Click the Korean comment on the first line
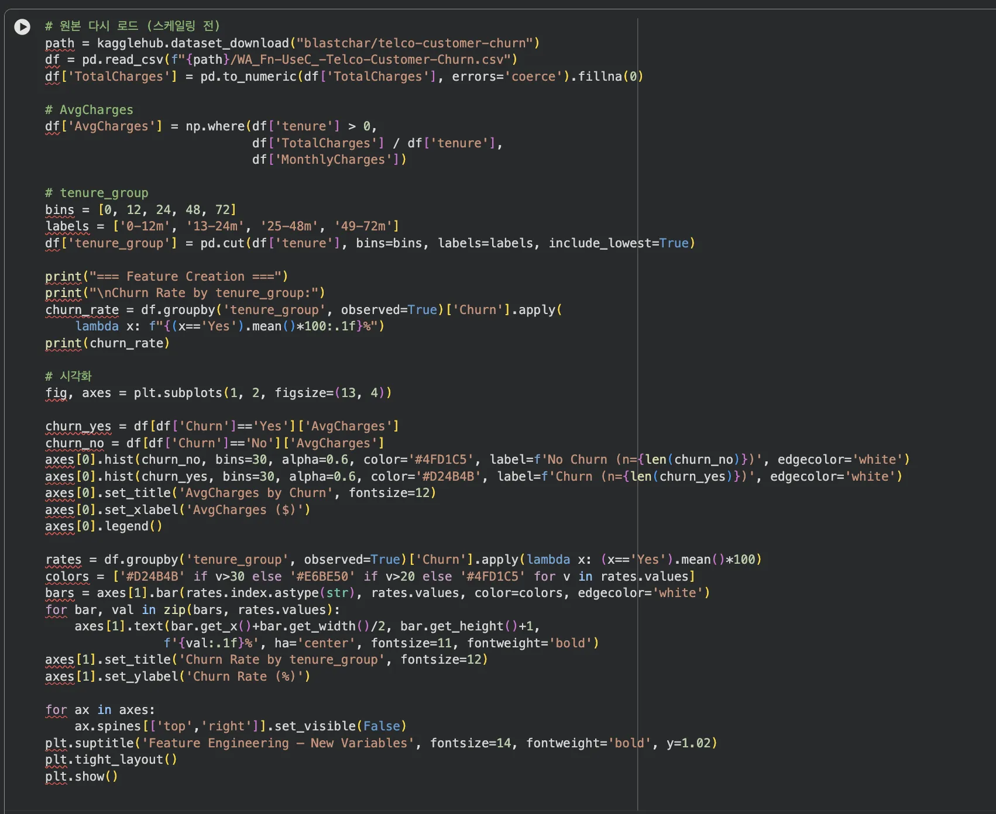Viewport: 996px width, 814px height. tap(132, 26)
